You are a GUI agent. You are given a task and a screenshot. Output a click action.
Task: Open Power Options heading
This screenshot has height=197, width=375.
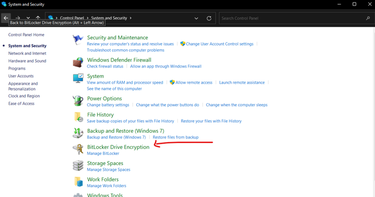[x=104, y=98]
